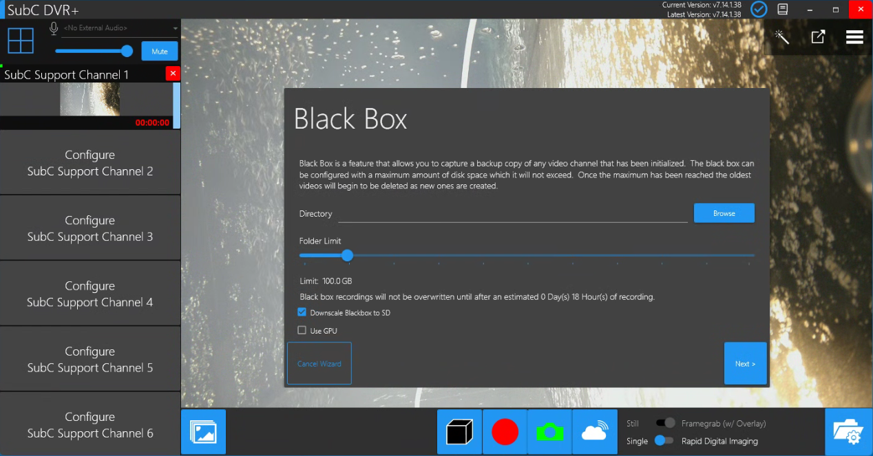The width and height of the screenshot is (873, 456).
Task: Configure SubC Support Channel 3
Action: click(x=90, y=228)
